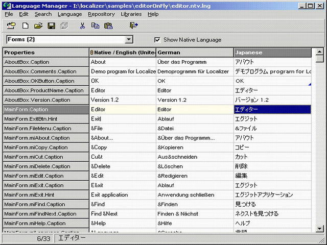Toggle the Show Native Language checkbox
Viewport: 327px width, 245px height.
(157, 40)
